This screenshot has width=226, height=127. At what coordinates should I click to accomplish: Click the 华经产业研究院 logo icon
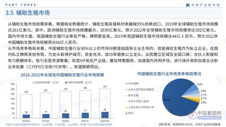coord(187,5)
